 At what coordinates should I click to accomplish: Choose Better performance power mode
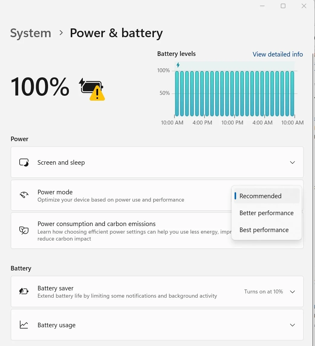(x=266, y=213)
